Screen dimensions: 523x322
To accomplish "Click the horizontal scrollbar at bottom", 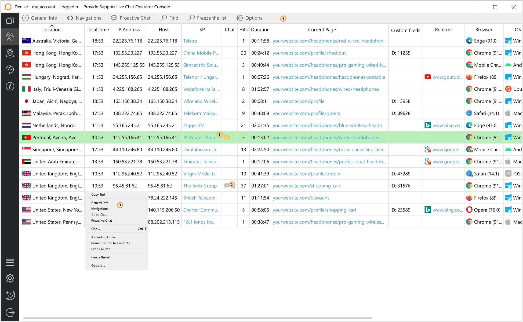I will click(x=198, y=318).
